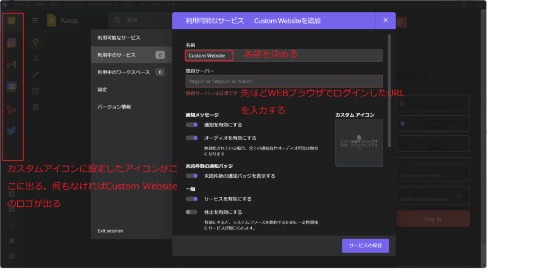Viewport: 551px width, 280px height.
Task: Click the 'Enter your email' field
Action: [433, 173]
